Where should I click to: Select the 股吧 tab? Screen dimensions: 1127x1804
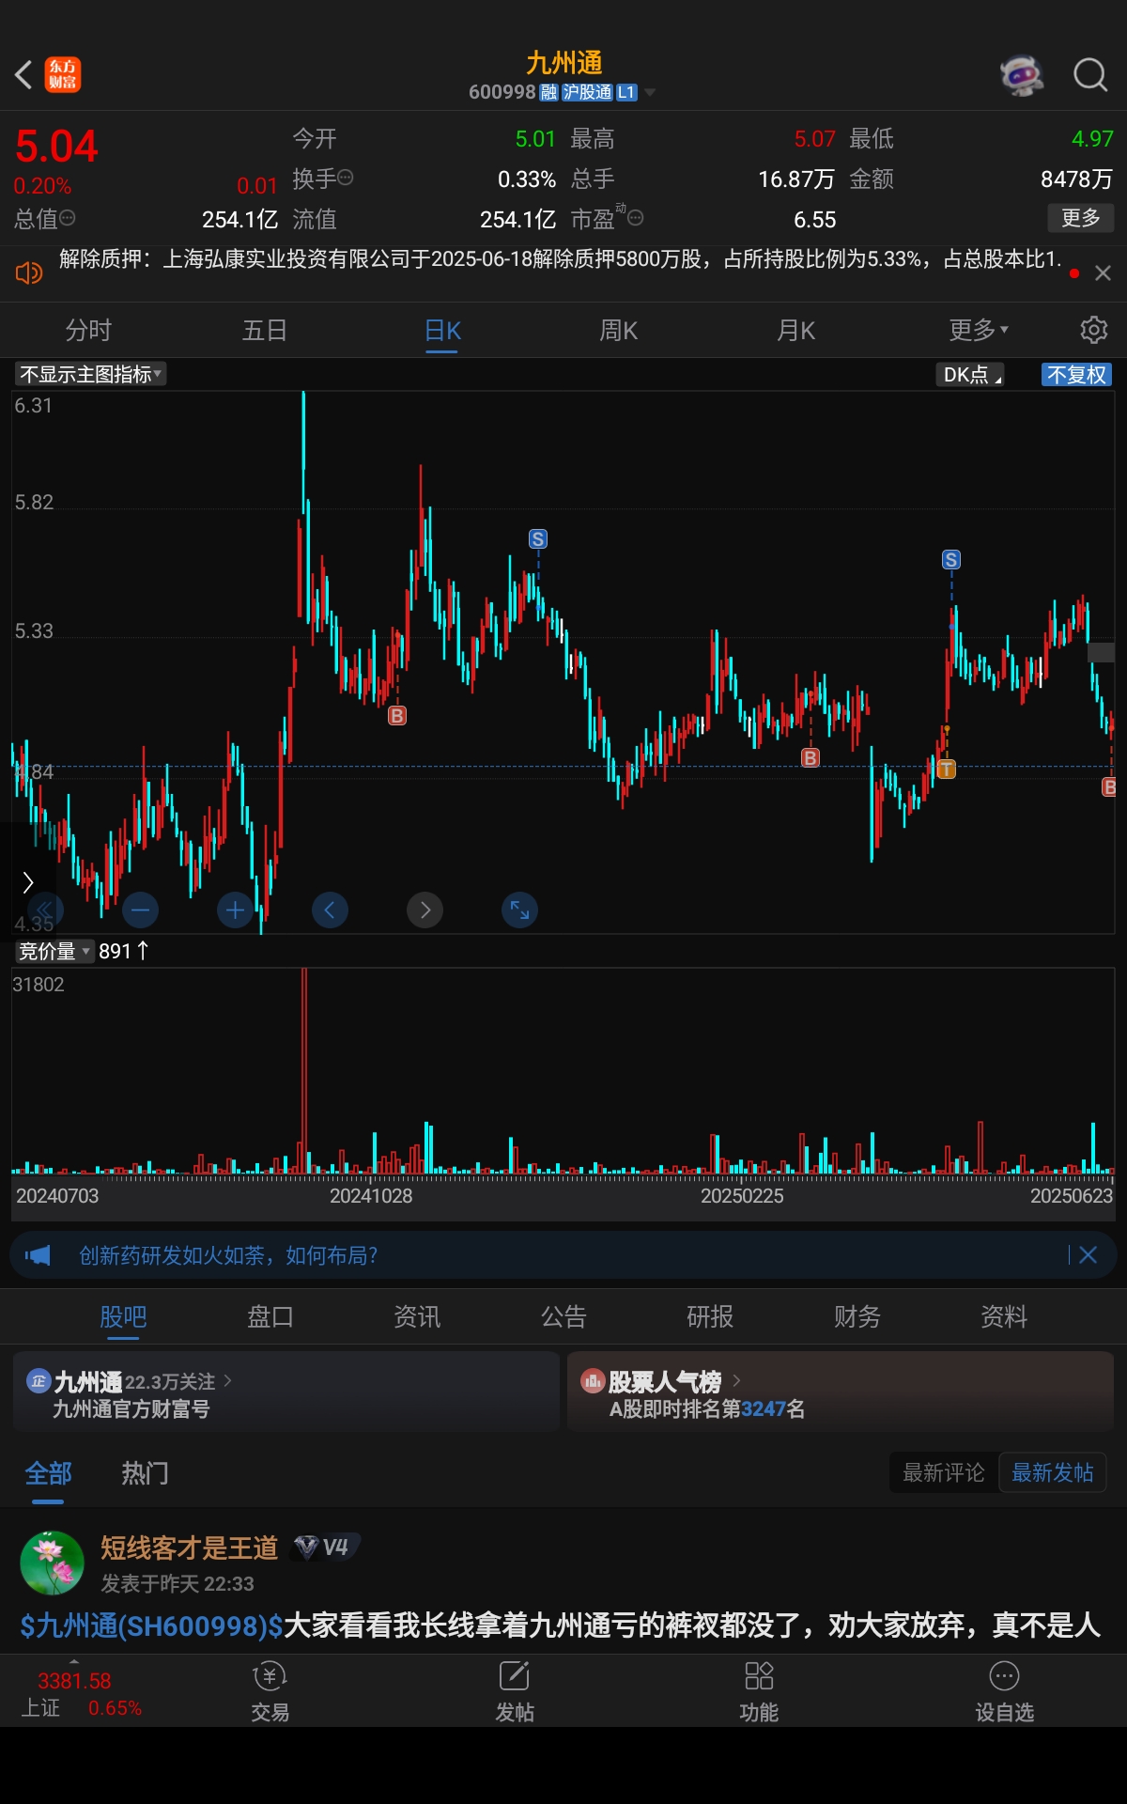pos(123,1316)
